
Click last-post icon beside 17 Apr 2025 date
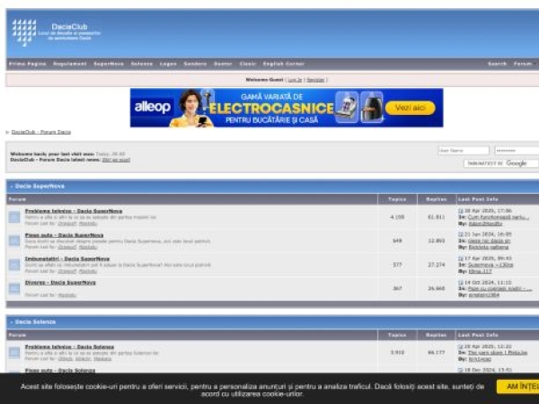461,259
